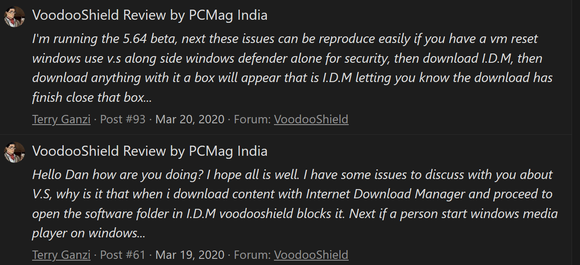Click the "Forum:" label on Post #61
Screen dimensions: 580x265
pos(252,255)
